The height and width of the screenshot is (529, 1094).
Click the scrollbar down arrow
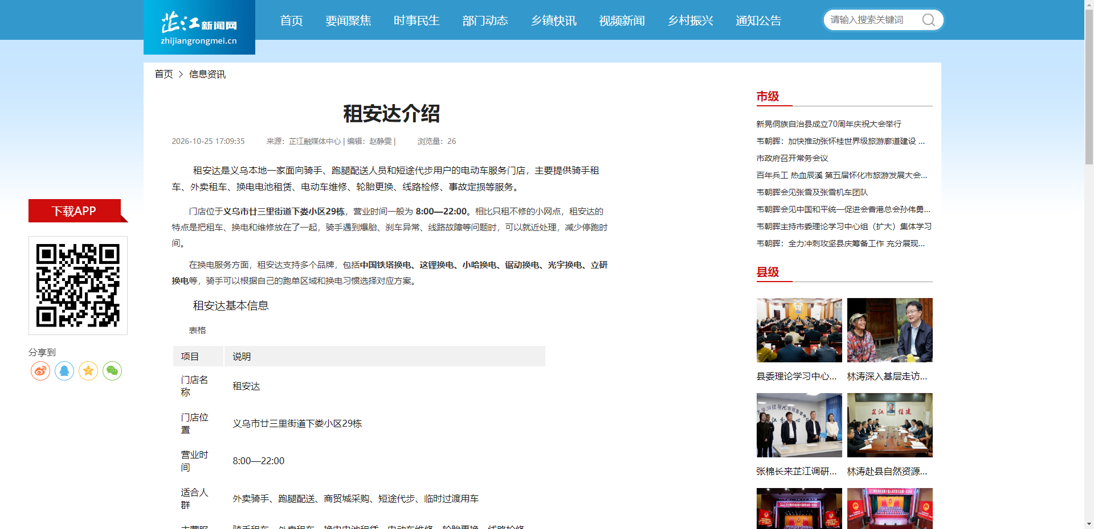pos(1089,524)
